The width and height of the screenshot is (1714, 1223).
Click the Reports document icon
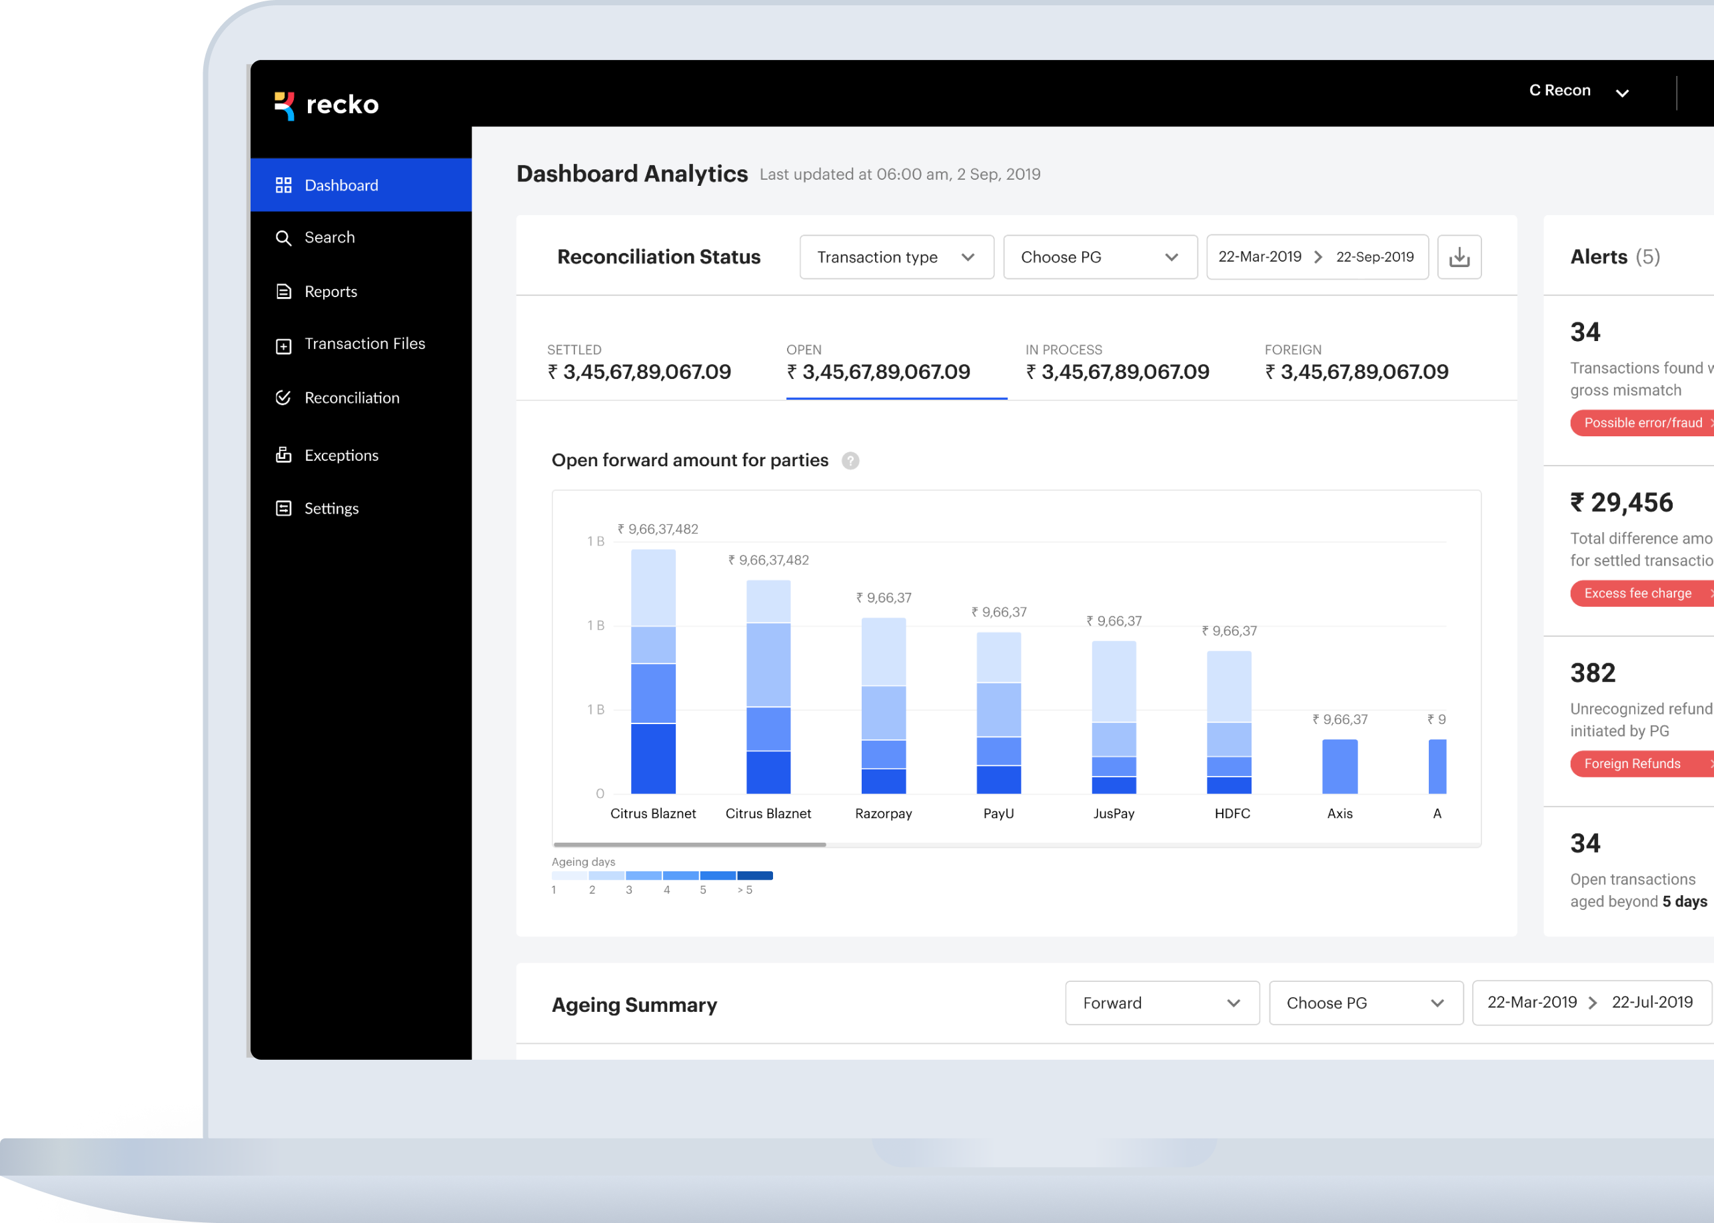point(283,292)
